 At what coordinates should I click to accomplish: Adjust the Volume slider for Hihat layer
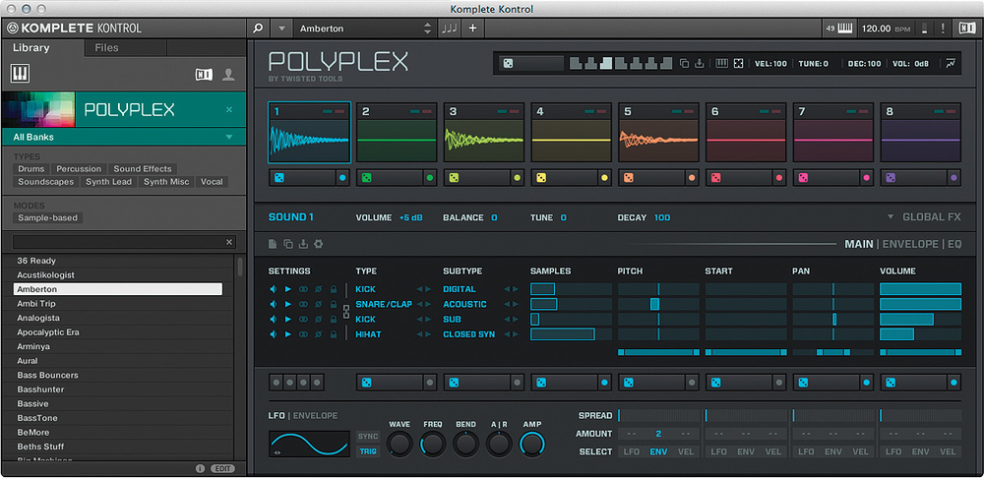point(920,334)
